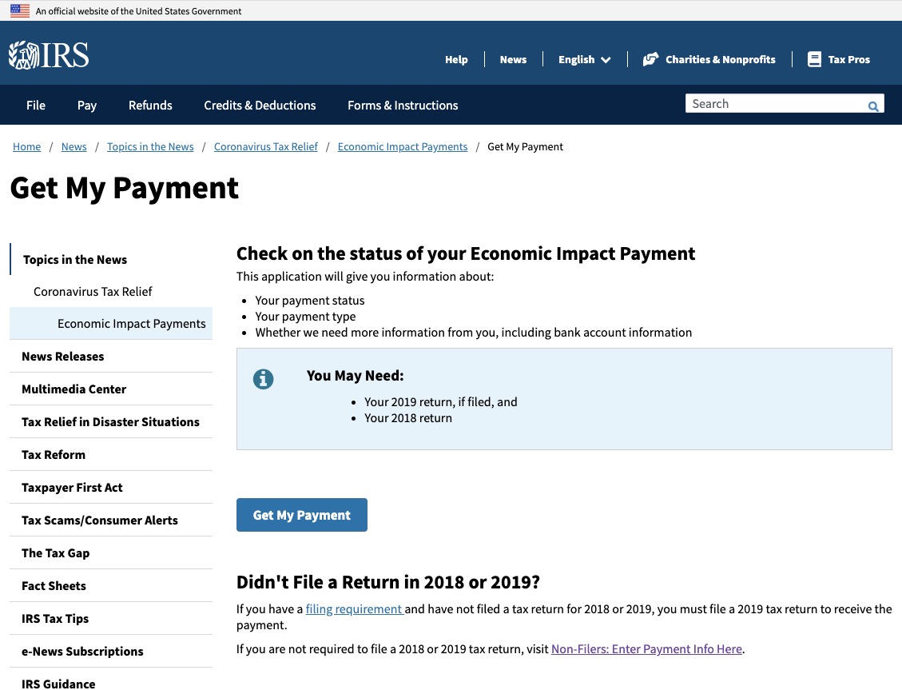Viewport: 902px width, 690px height.
Task: Open Tax Relief in Disaster Situations
Action: tap(110, 422)
